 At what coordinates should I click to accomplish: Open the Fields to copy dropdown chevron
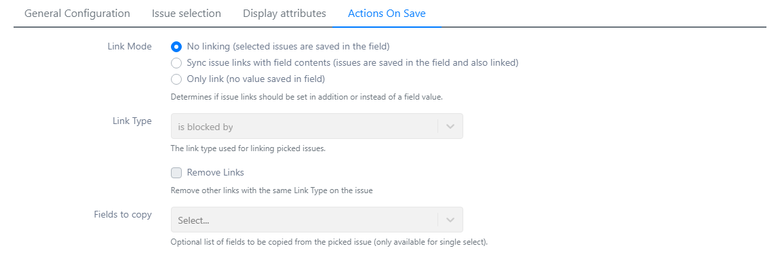(450, 220)
